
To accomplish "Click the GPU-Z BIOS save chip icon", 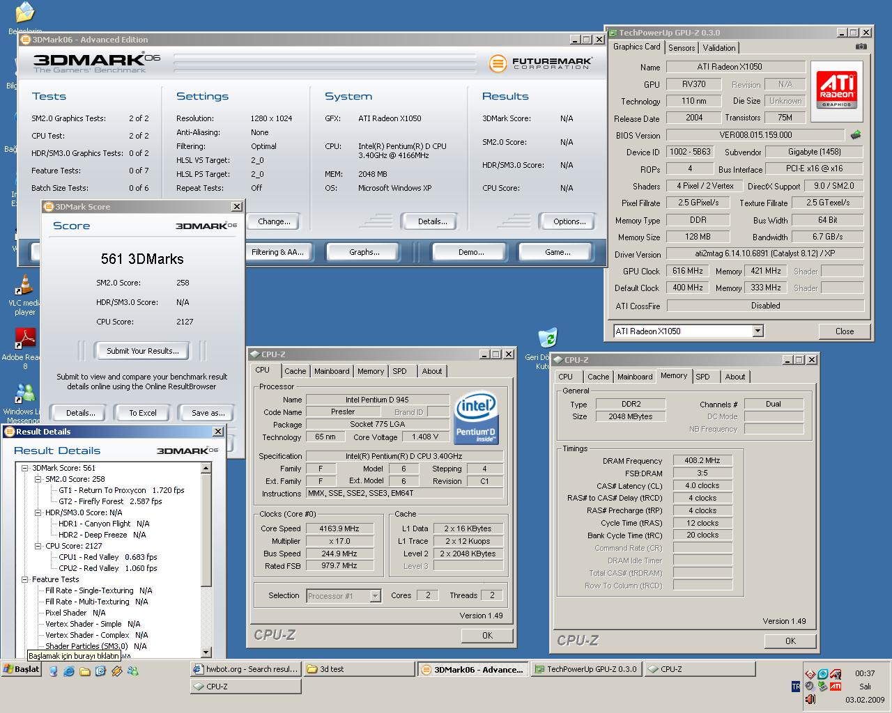I will click(x=855, y=135).
